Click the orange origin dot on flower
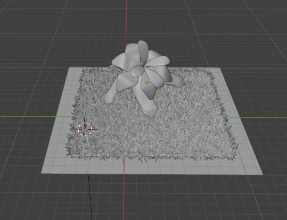 (x=147, y=82)
